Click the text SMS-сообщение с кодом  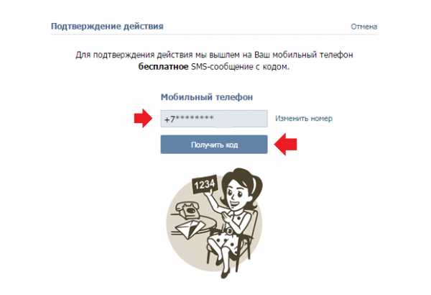[240, 67]
